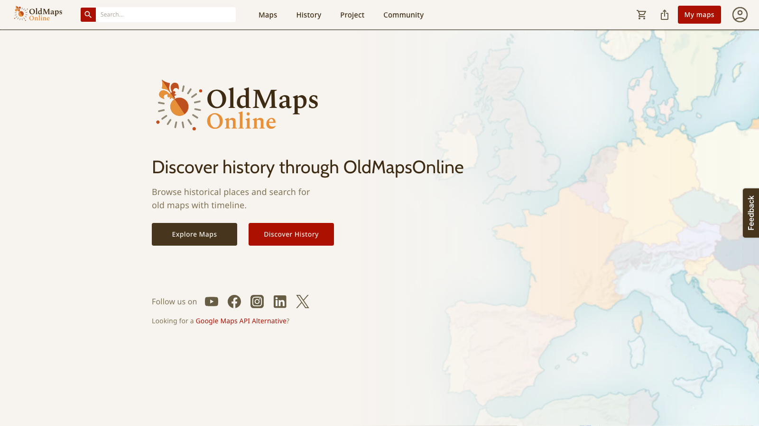Viewport: 759px width, 426px height.
Task: Click inside the search input field
Action: coord(166,14)
